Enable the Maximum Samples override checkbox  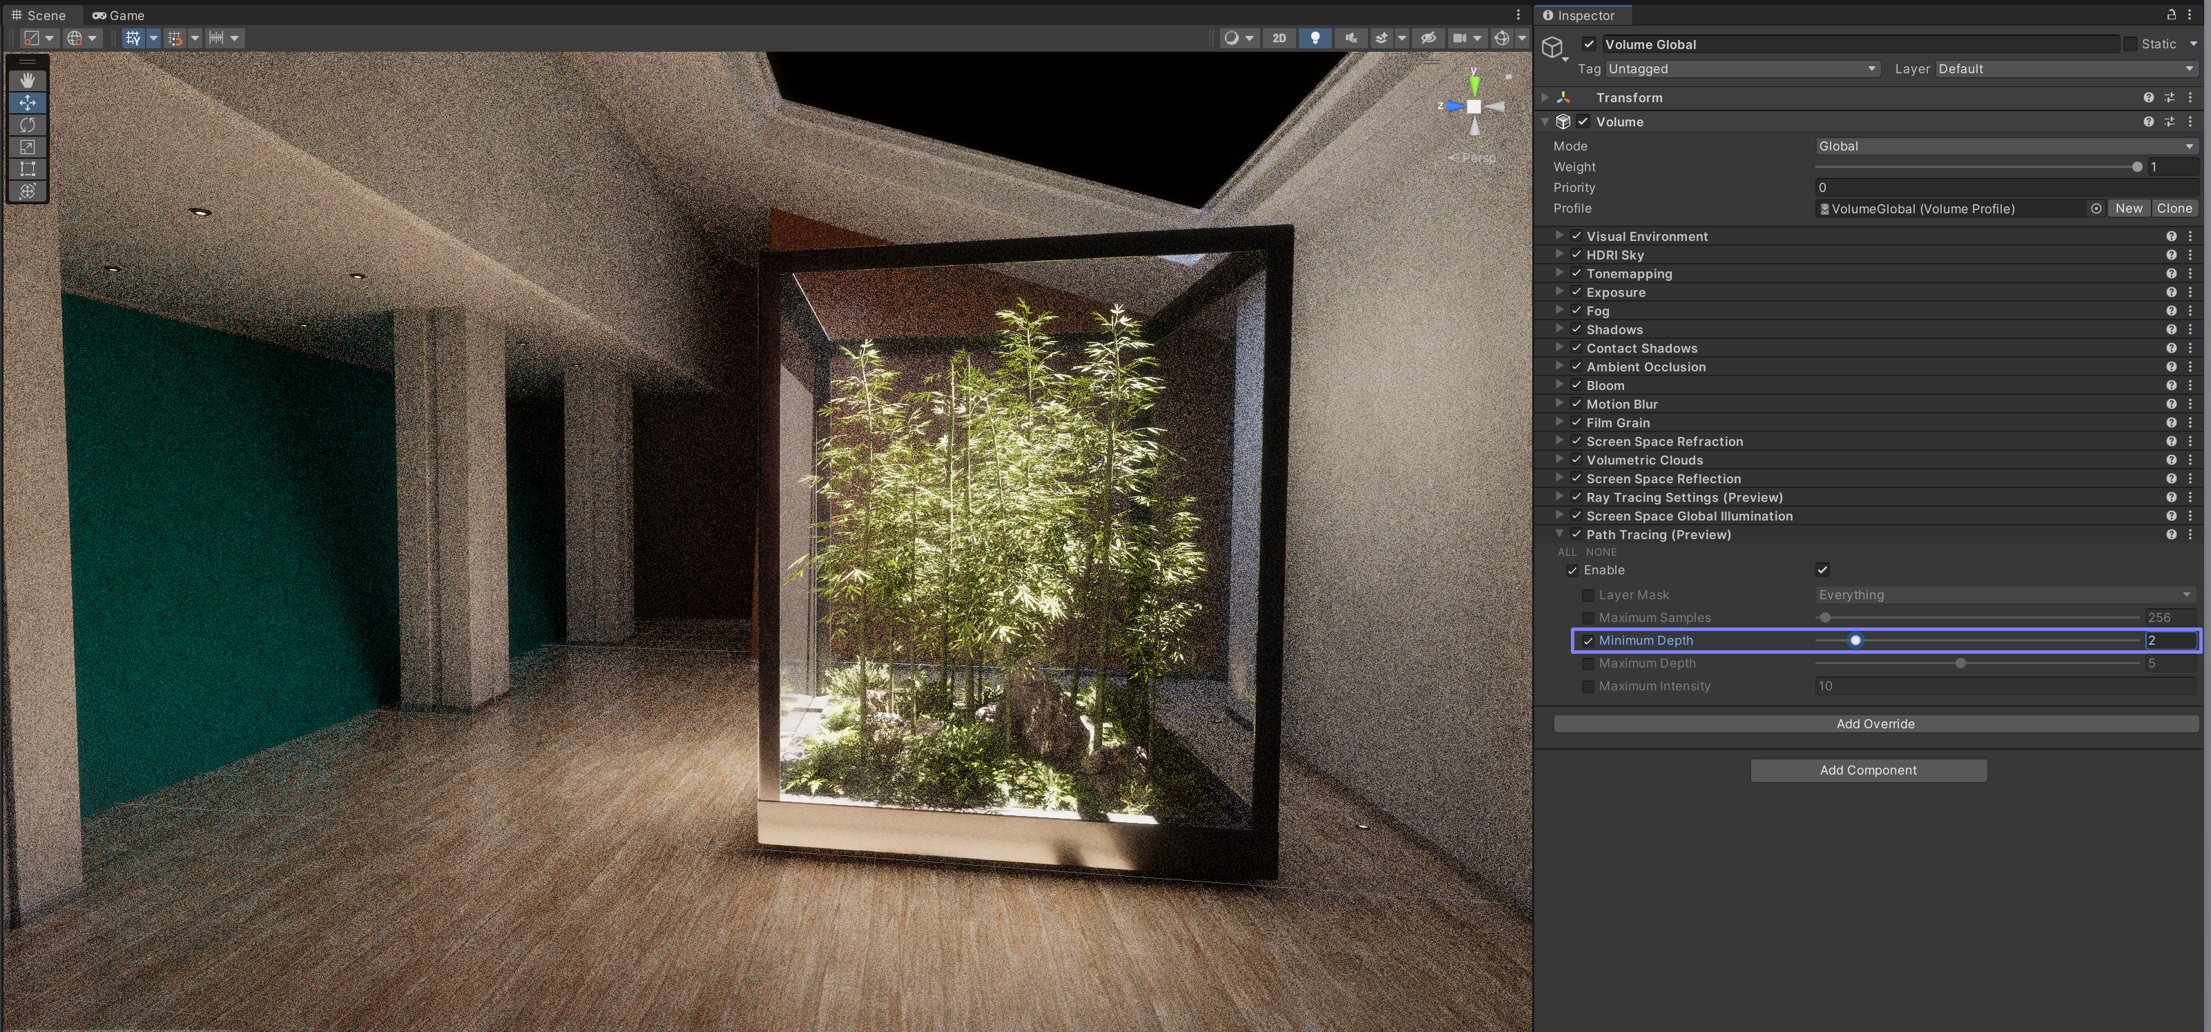(1588, 618)
